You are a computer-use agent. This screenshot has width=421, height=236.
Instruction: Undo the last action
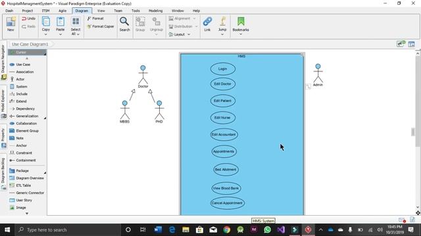[x=28, y=18]
